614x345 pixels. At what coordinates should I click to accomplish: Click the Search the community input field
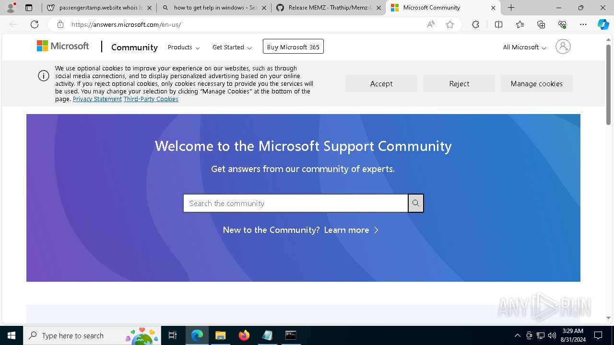295,203
